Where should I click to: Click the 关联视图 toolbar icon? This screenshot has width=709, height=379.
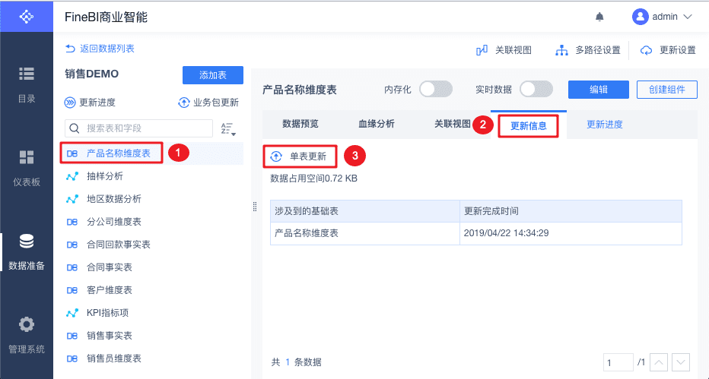tap(482, 50)
